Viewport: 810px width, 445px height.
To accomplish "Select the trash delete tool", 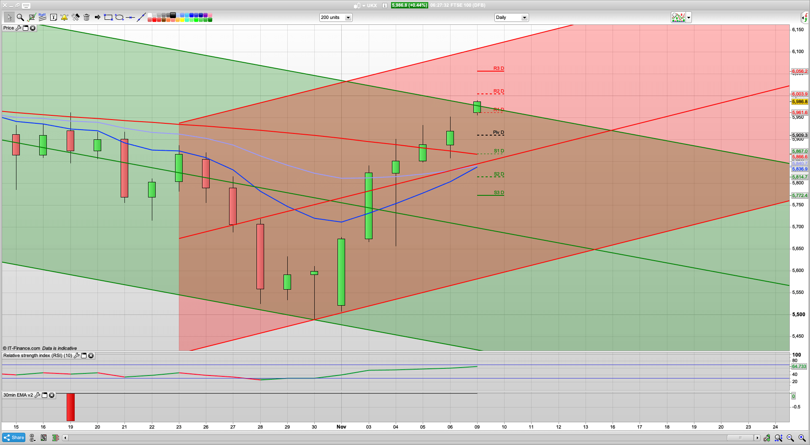I will coord(86,17).
